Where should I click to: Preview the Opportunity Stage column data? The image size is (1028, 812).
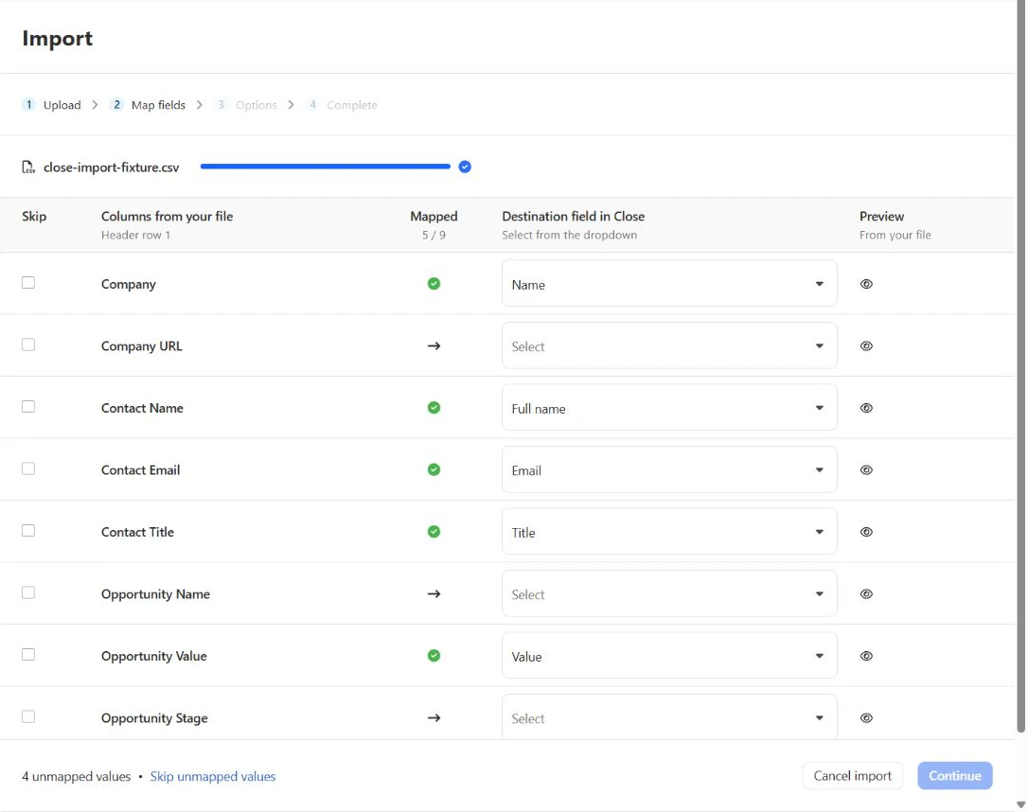(866, 717)
